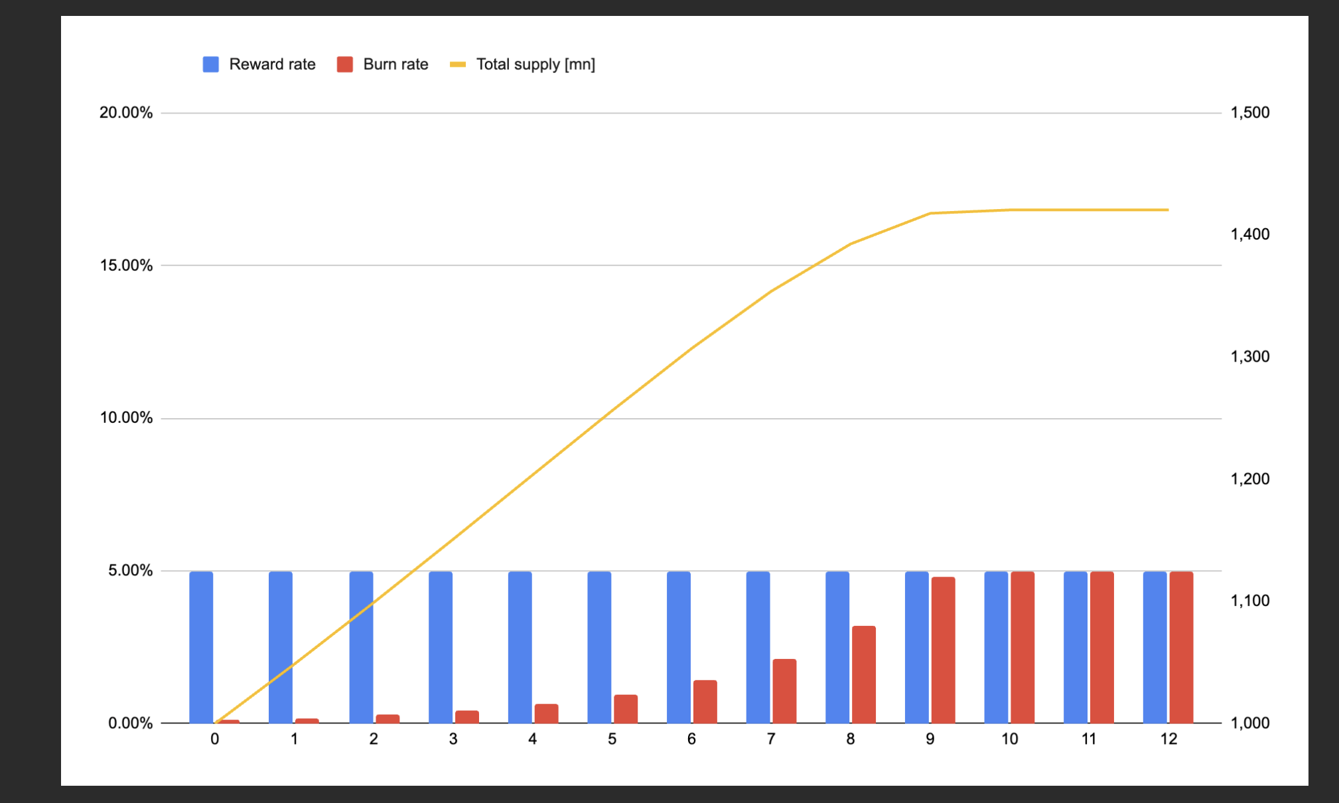This screenshot has width=1339, height=803.
Task: Click the blue Reward rate bar at x=8
Action: point(837,647)
